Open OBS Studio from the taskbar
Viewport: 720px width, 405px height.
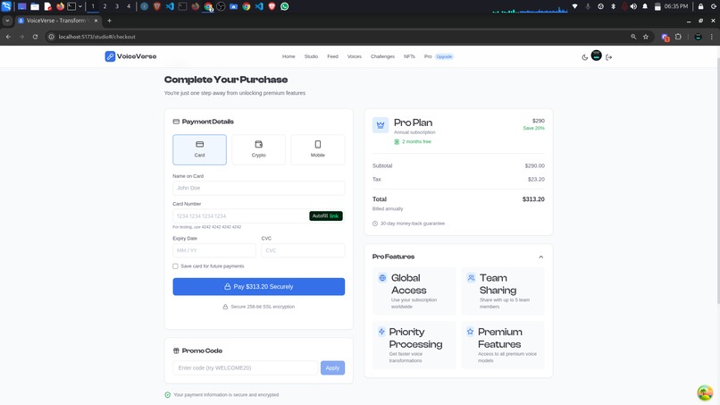click(221, 6)
